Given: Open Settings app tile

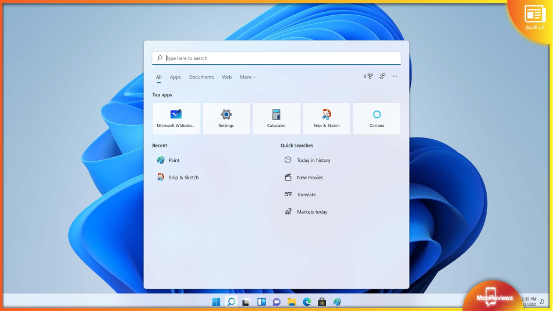Looking at the screenshot, I should pyautogui.click(x=226, y=119).
